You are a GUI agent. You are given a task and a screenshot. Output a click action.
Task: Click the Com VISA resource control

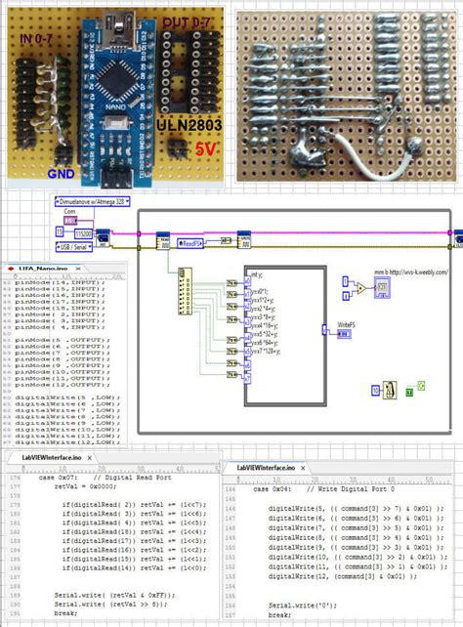tap(70, 221)
